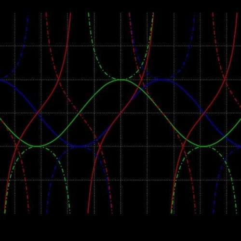
Task: Select the top end of rightmost dashed red curve
Action: coord(213,13)
